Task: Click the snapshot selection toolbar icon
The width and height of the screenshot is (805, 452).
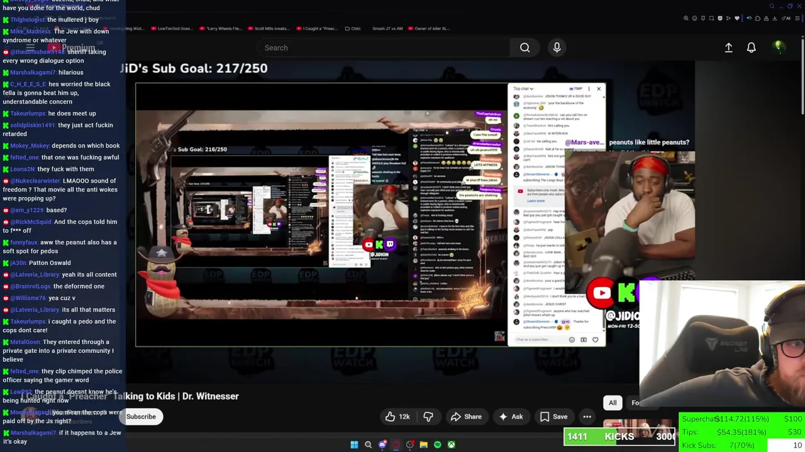Action: tap(711, 18)
